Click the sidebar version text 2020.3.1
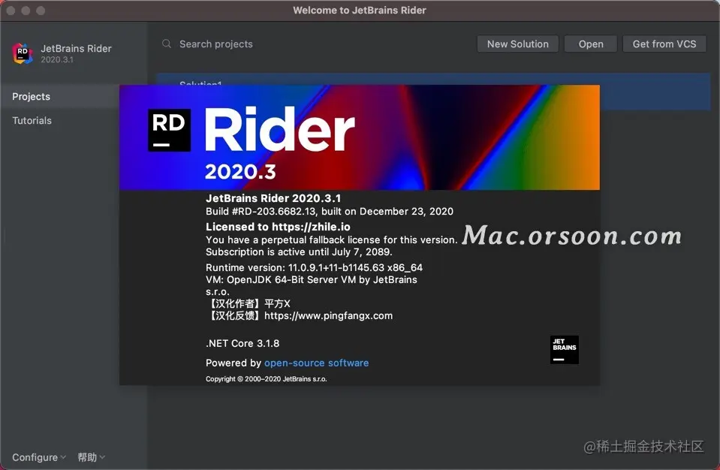 [57, 59]
